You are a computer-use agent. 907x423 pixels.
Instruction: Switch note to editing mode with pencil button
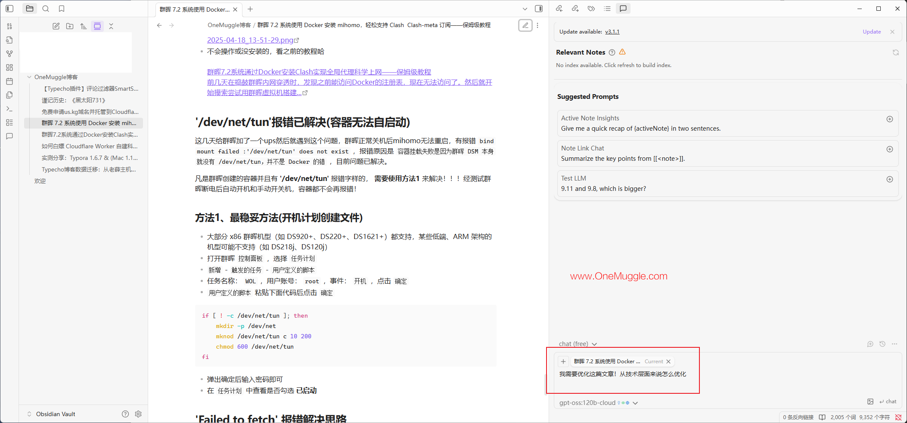[x=525, y=25]
